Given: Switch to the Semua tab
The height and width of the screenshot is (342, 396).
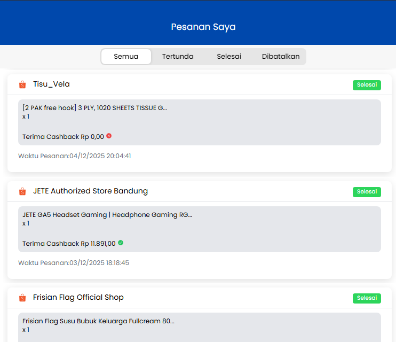Looking at the screenshot, I should (x=126, y=57).
